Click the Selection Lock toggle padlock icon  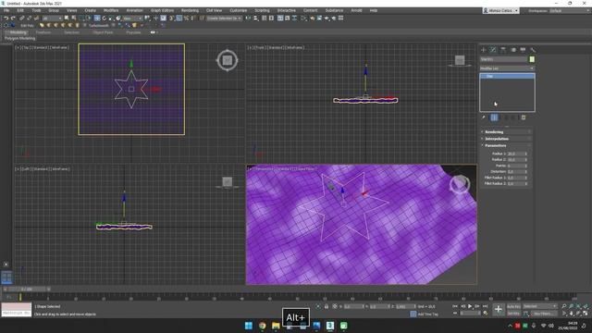tap(327, 306)
